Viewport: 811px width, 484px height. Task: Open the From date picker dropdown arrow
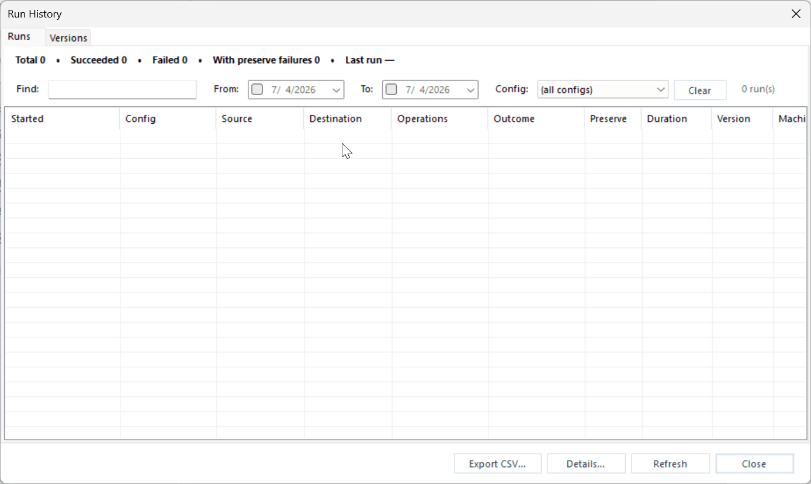[x=336, y=90]
